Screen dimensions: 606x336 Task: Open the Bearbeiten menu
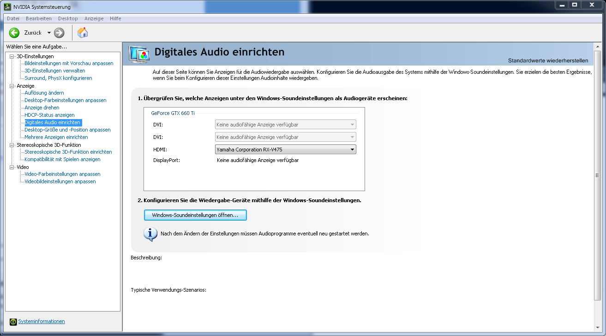[39, 18]
